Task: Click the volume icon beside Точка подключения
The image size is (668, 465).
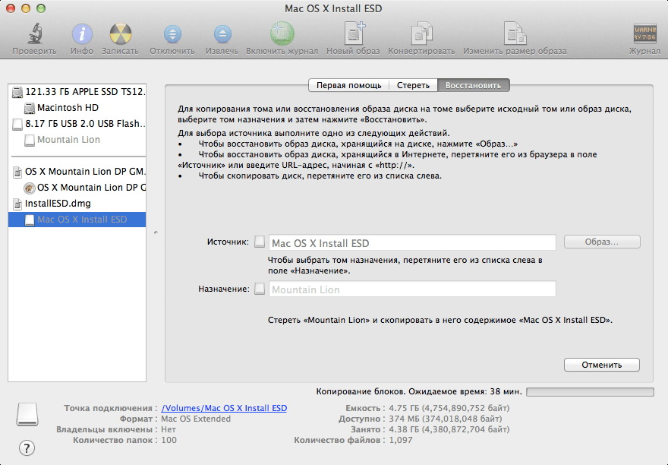Action: click(27, 414)
